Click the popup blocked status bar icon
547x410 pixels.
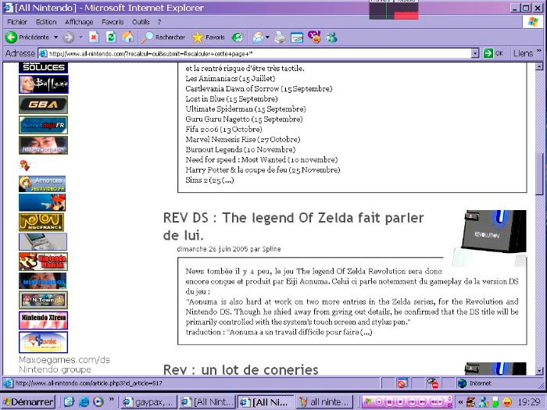[x=402, y=383]
